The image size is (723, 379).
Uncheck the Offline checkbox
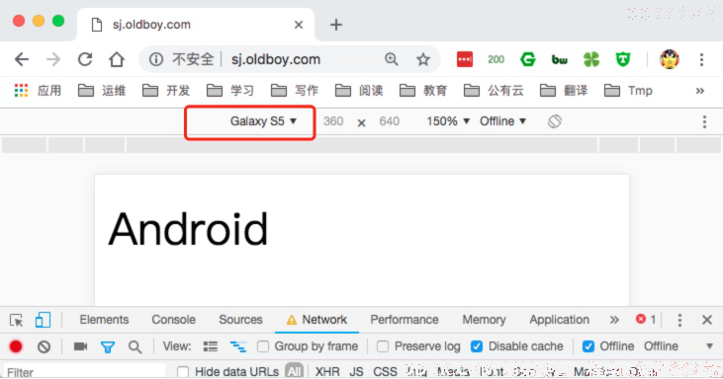[588, 346]
